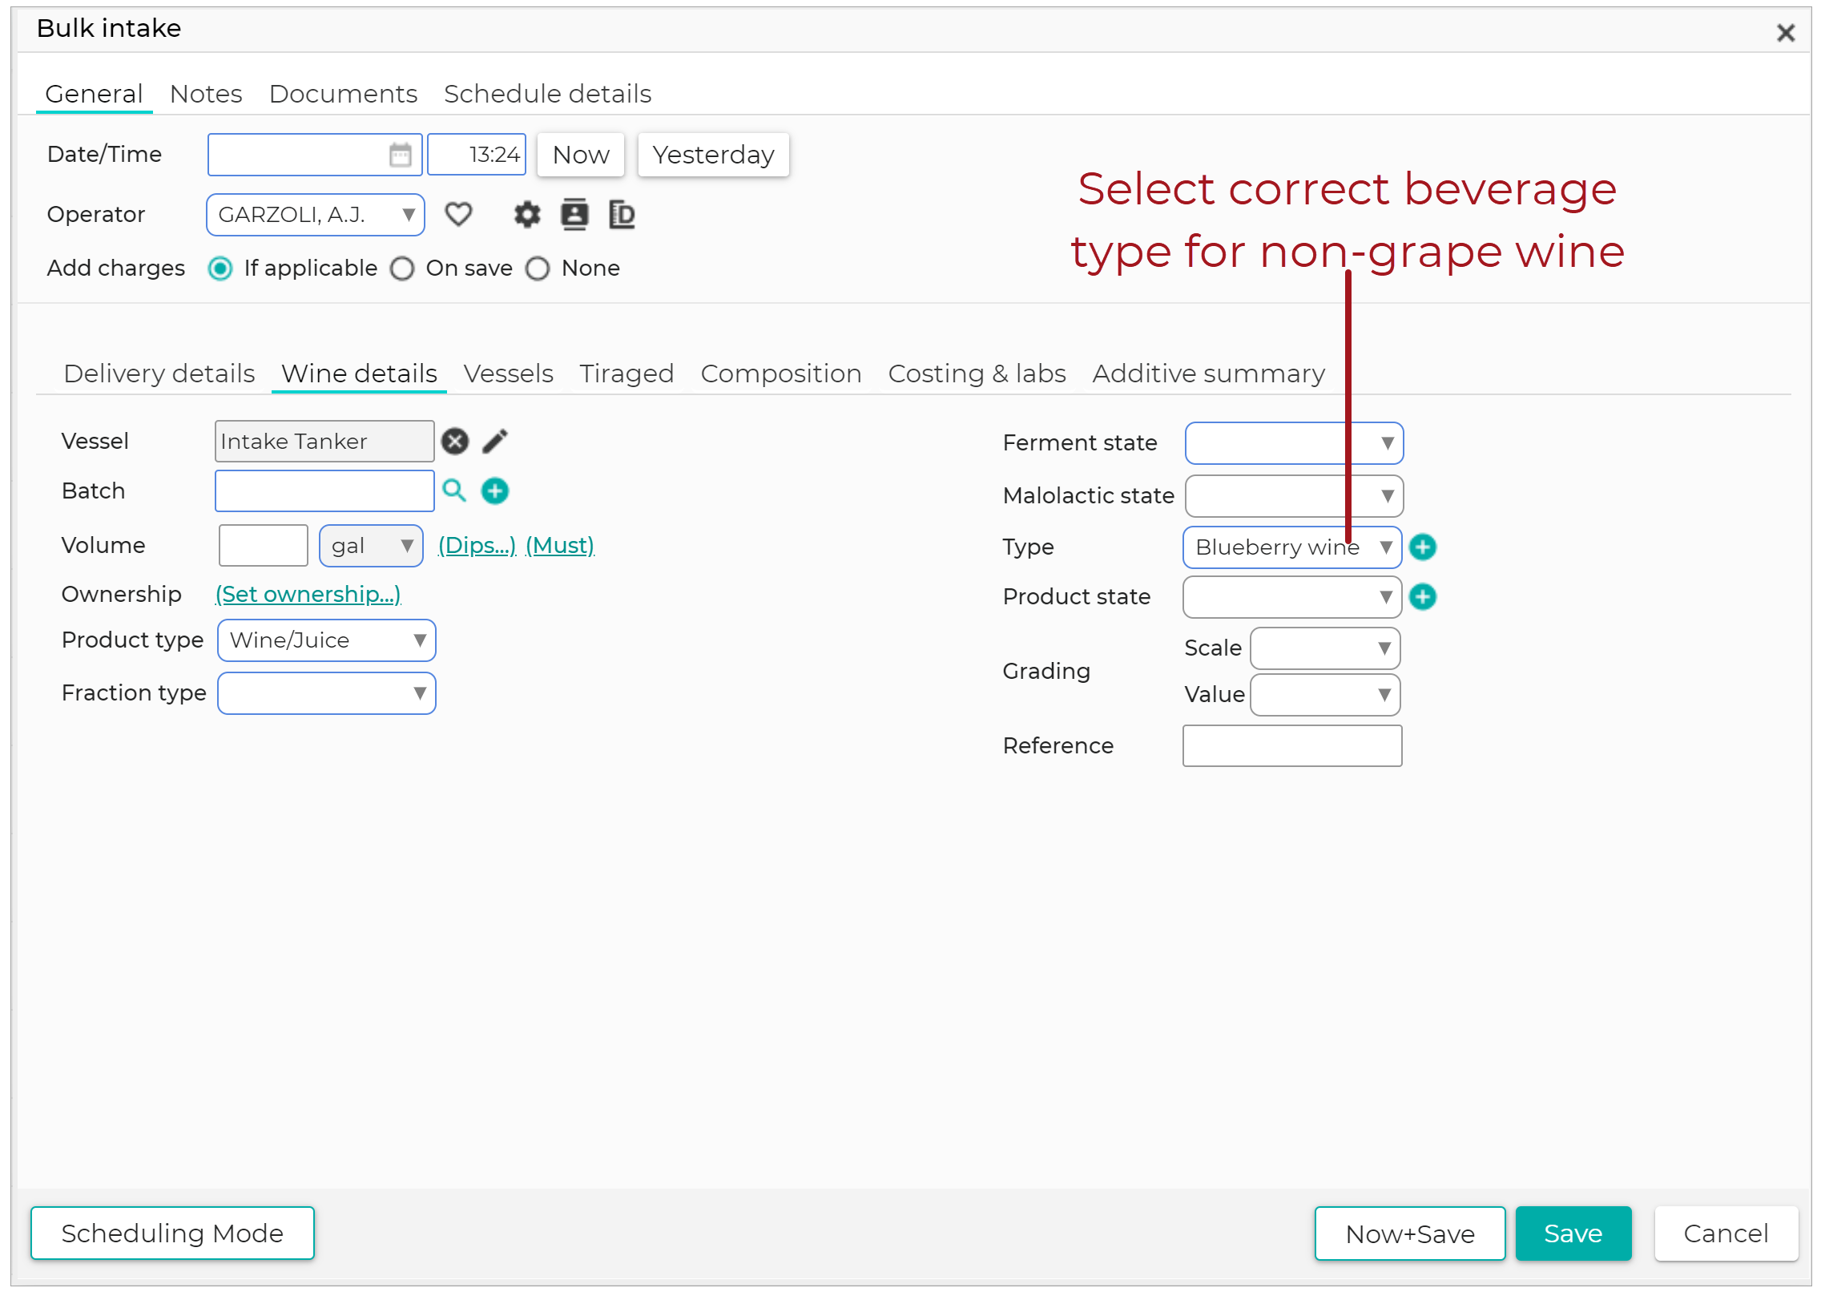Open the Operator dropdown

point(316,215)
